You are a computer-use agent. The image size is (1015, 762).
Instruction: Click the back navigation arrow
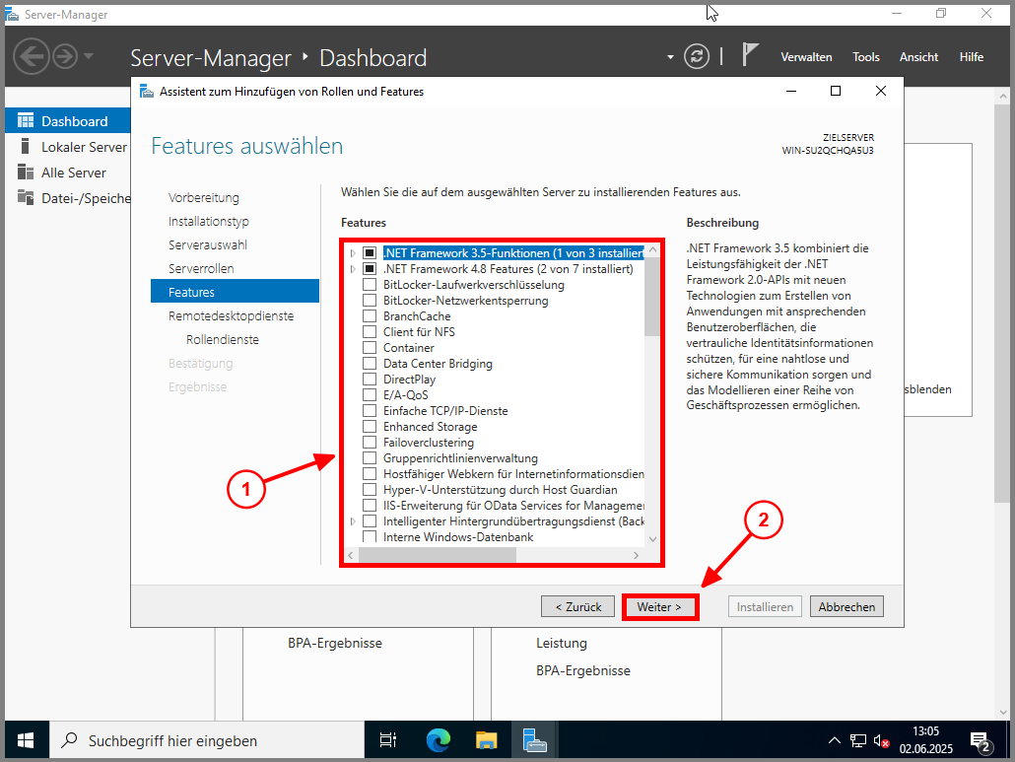[x=31, y=56]
